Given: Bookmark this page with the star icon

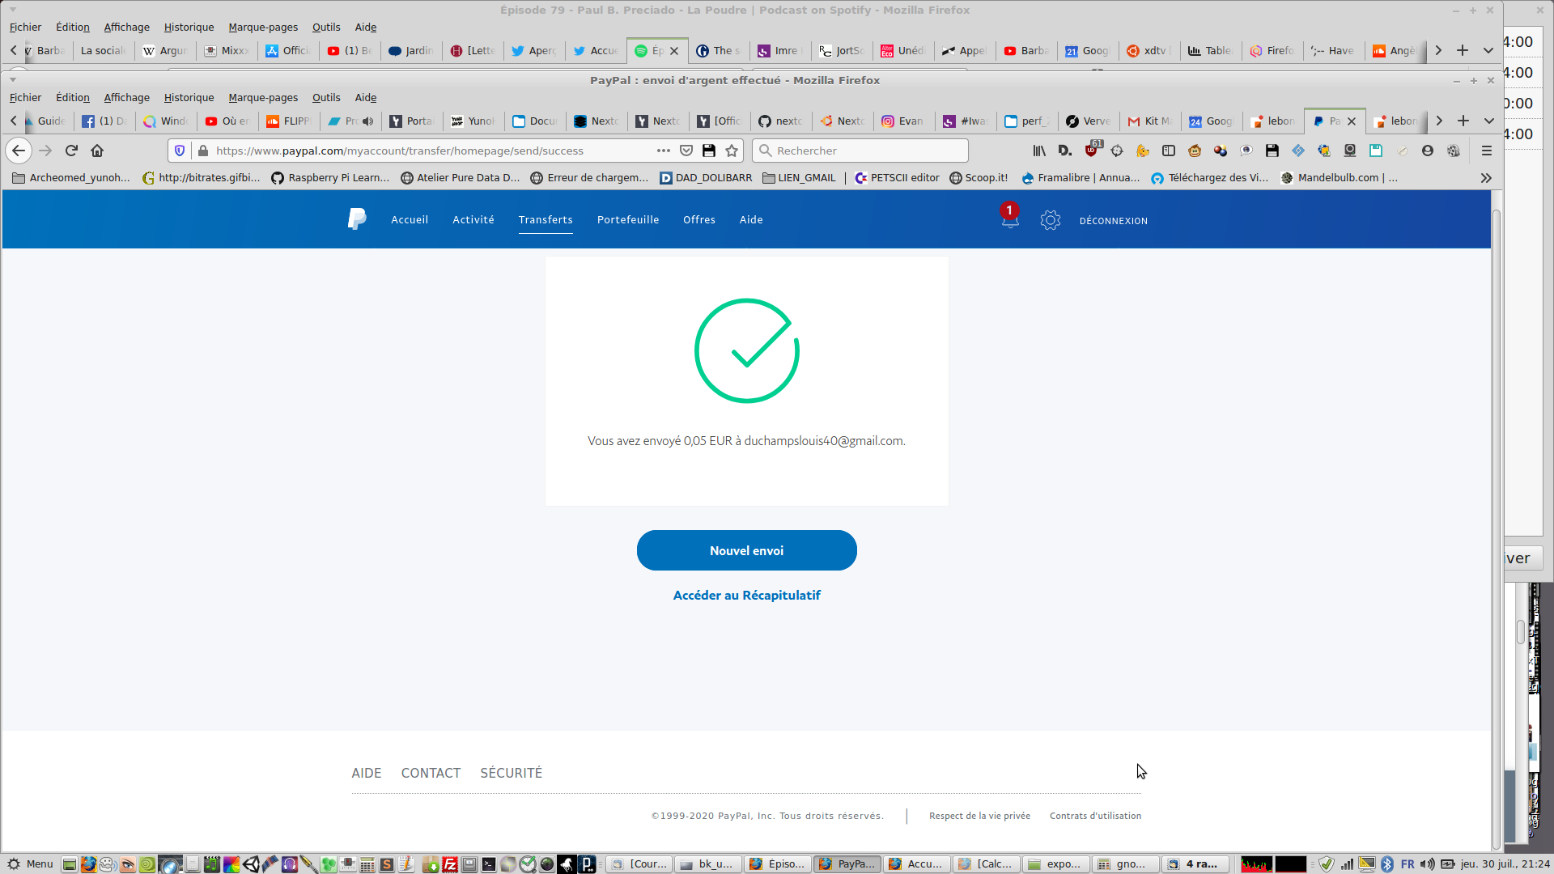Looking at the screenshot, I should pos(732,151).
